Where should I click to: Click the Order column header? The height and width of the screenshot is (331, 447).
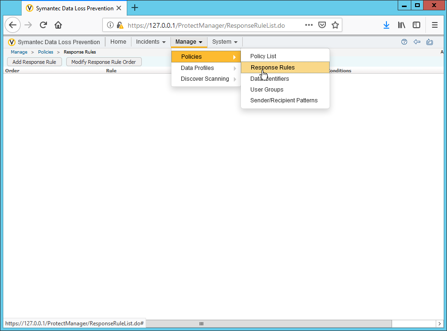click(x=12, y=71)
